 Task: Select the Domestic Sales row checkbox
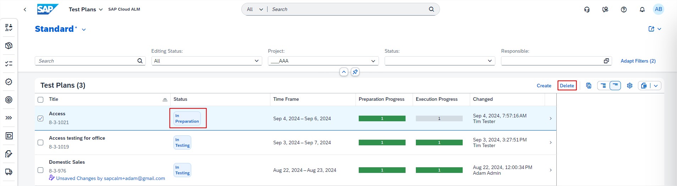point(40,170)
